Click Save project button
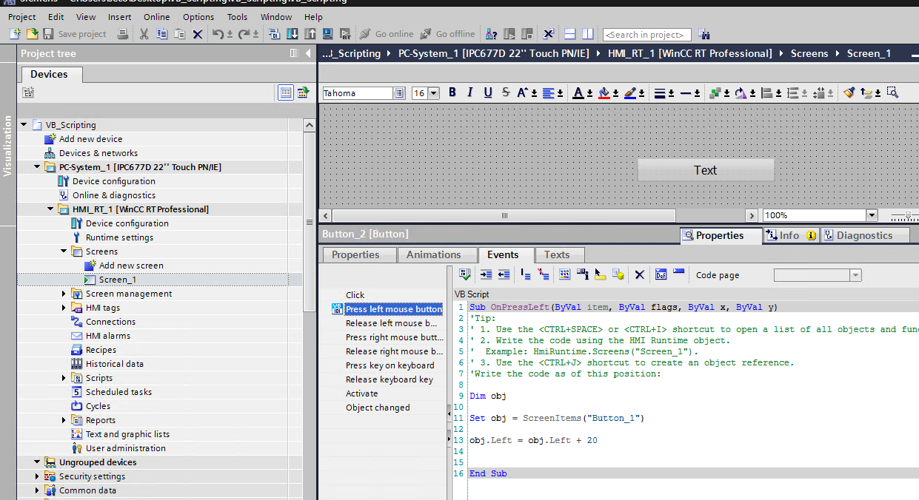Screen dimensions: 919x500 pyautogui.click(x=74, y=34)
